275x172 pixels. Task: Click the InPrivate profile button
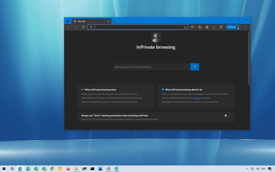[233, 27]
